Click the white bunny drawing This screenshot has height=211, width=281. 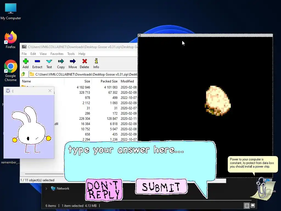click(31, 129)
